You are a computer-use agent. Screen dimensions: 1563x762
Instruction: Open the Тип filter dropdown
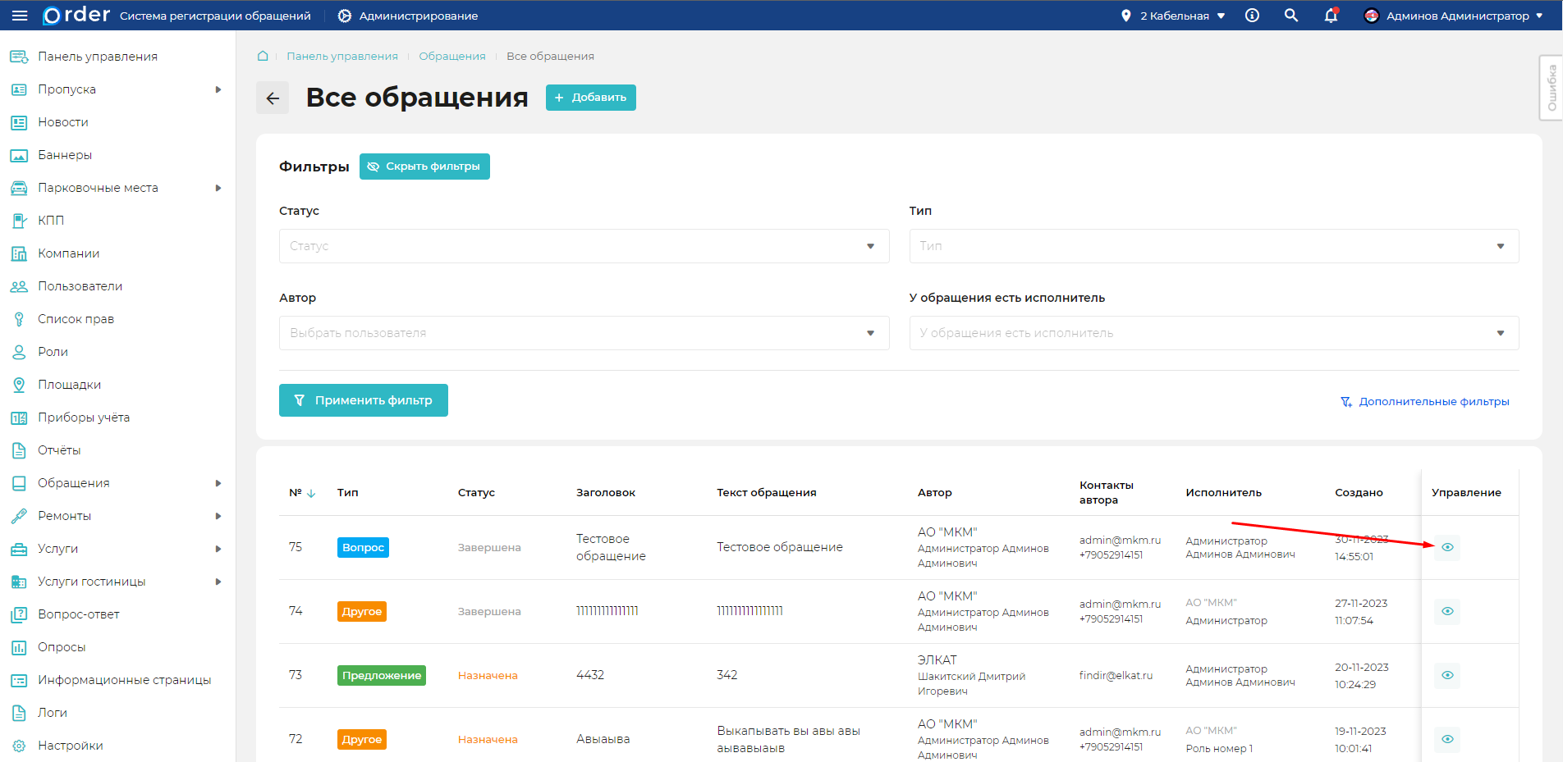pyautogui.click(x=1213, y=246)
